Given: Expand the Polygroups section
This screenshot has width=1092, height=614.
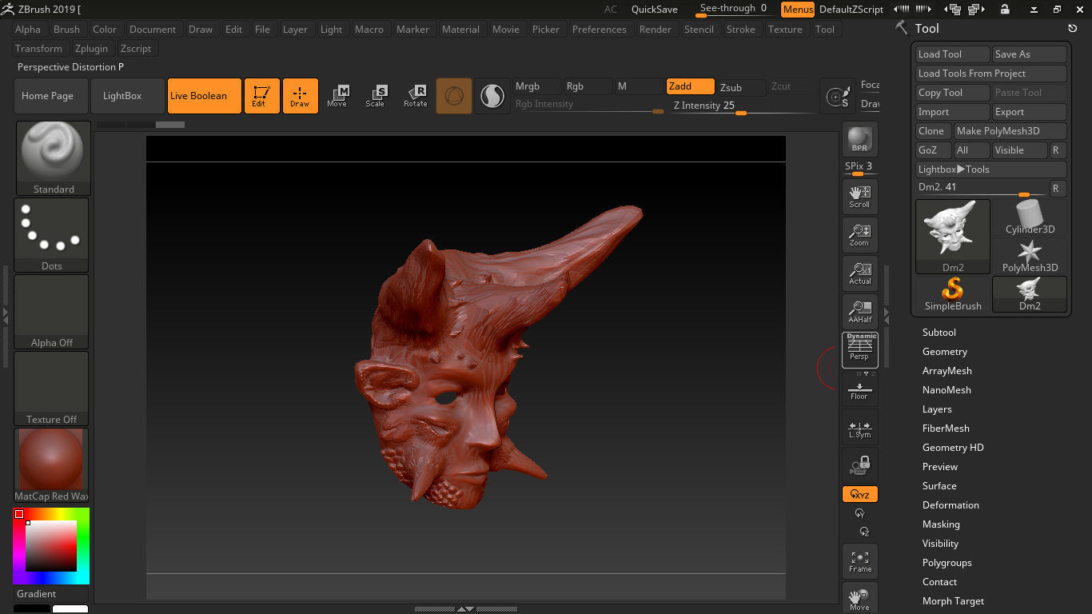Looking at the screenshot, I should pos(947,563).
